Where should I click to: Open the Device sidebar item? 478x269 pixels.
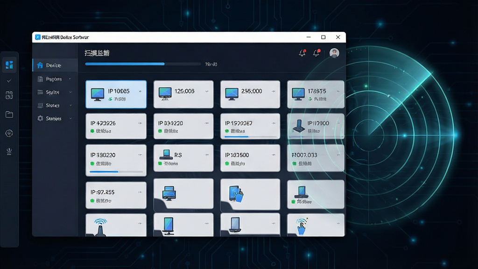coord(55,65)
